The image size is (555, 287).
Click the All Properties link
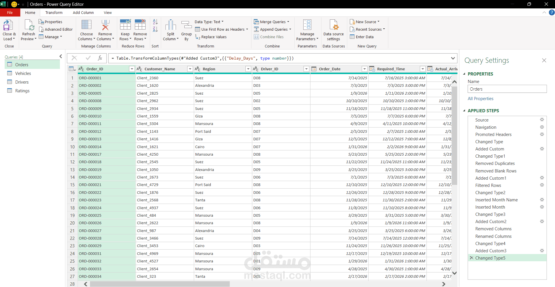(x=480, y=98)
